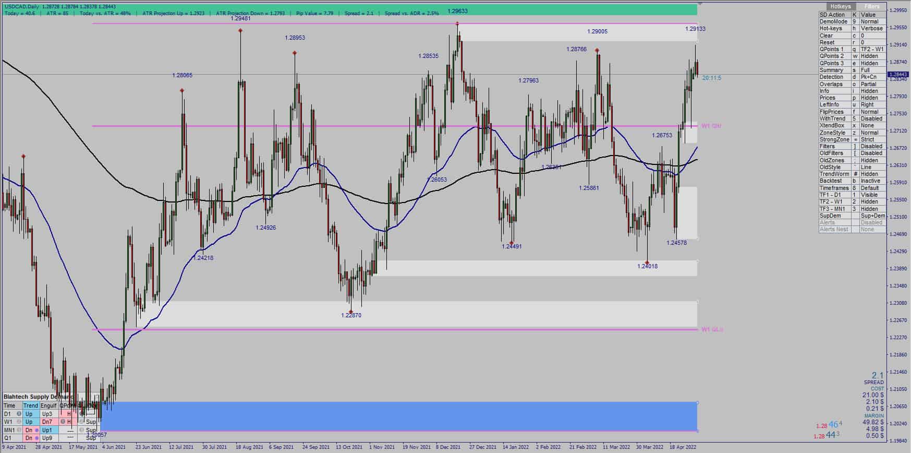This screenshot has height=453, width=911.
Task: Click the 1.29633 peak diamond marker
Action: [x=457, y=23]
